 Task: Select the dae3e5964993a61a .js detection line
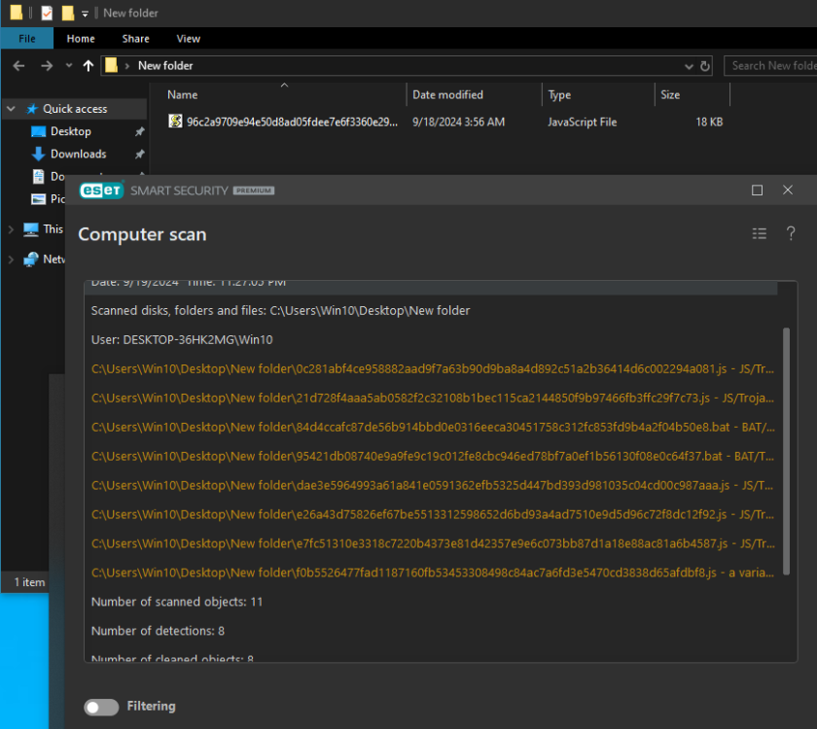tap(433, 485)
